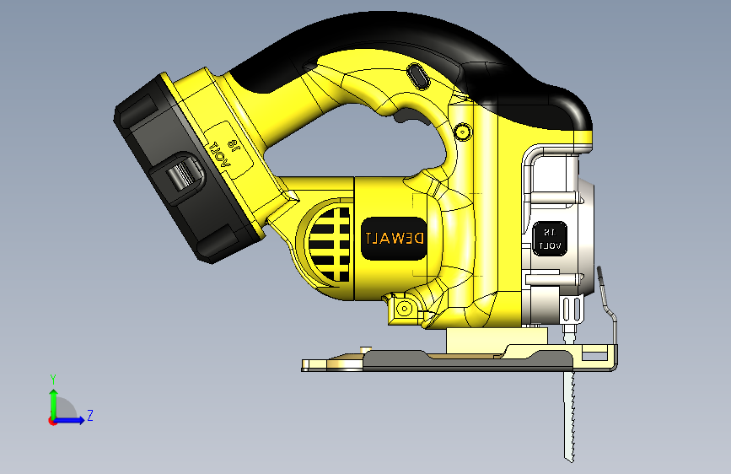Select the motor vent grille

point(330,245)
